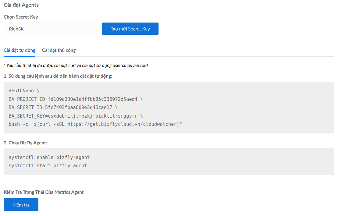
Task: Click the systemctl start bizfly-agent line
Action: [x=48, y=166]
